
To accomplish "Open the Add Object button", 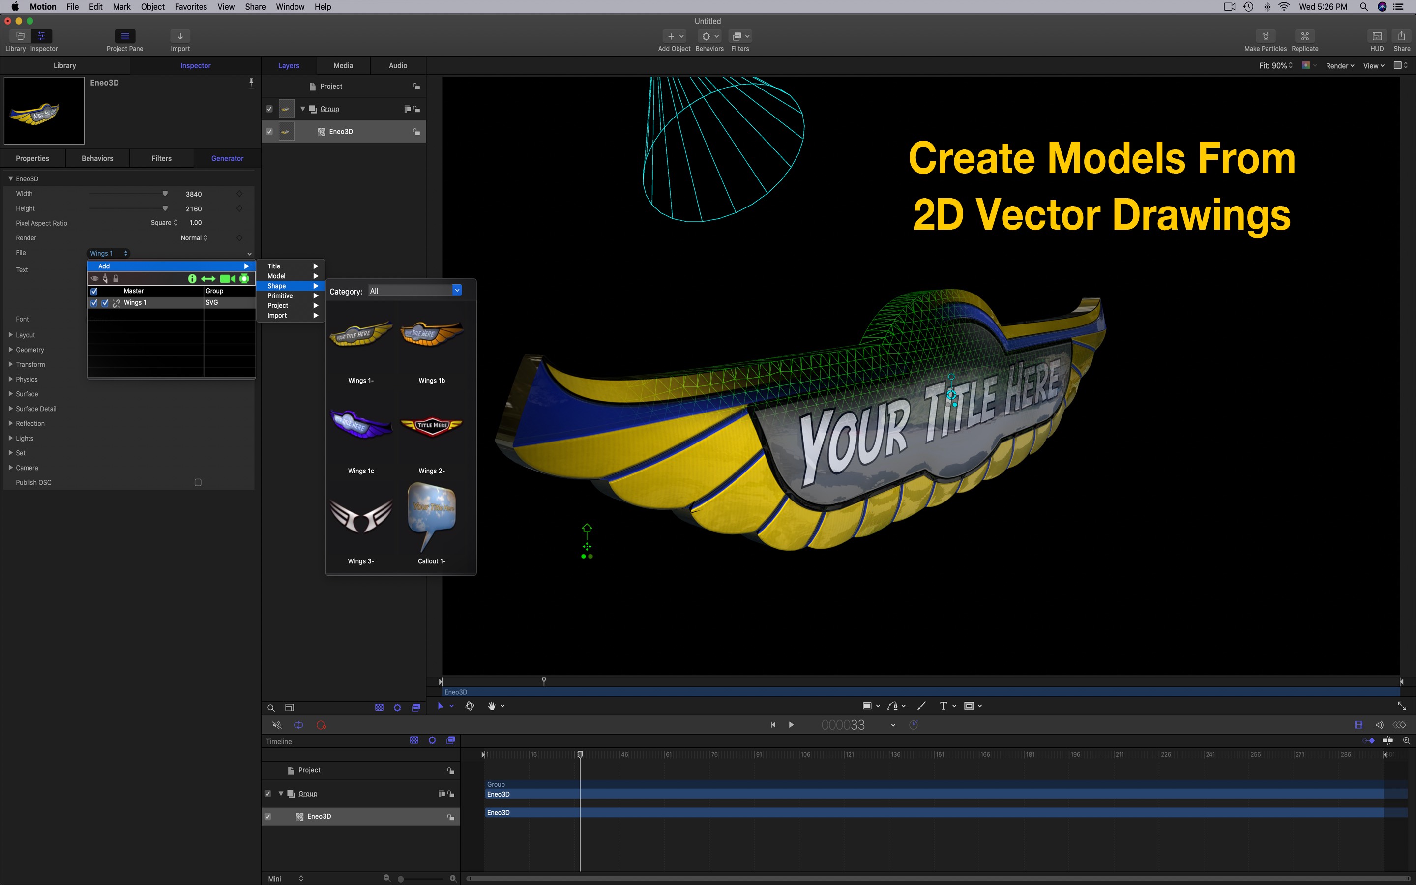I will click(x=675, y=36).
